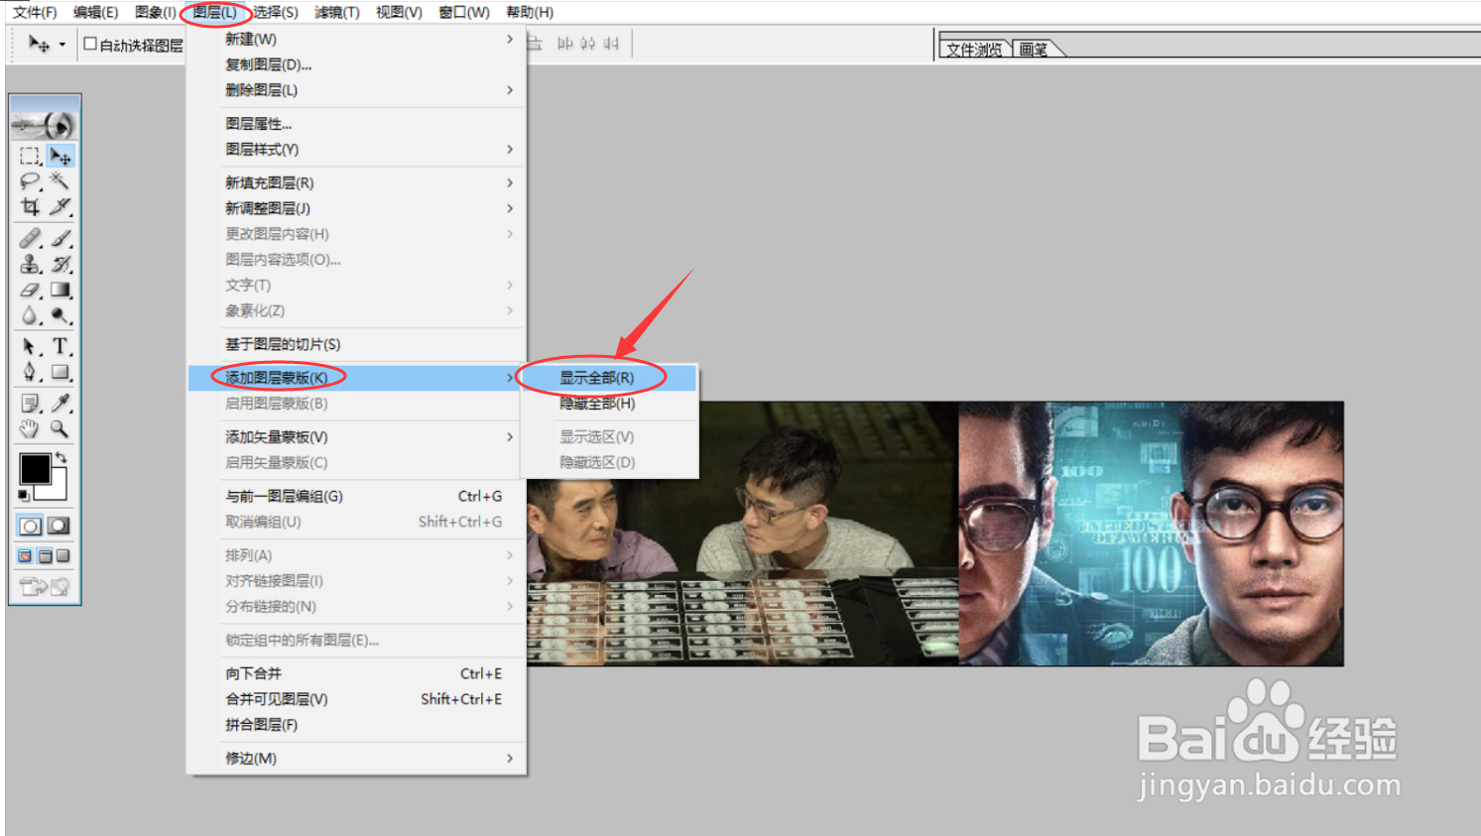
Task: Open the 文件(F) menu
Action: pos(35,12)
